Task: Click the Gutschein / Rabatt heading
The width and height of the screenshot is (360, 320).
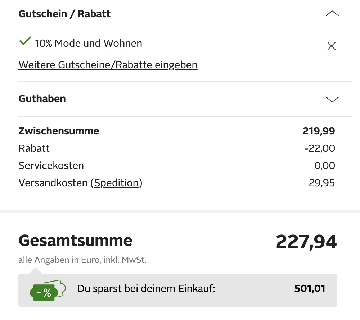Action: point(64,14)
